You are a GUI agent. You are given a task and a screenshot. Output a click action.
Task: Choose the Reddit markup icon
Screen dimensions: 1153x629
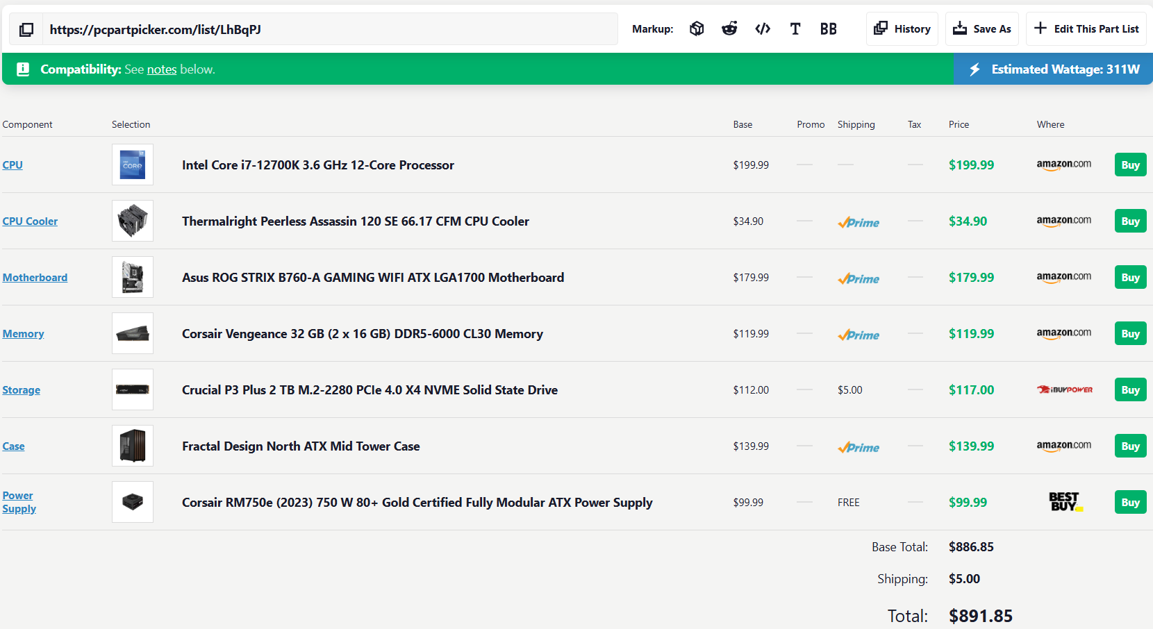coord(729,28)
